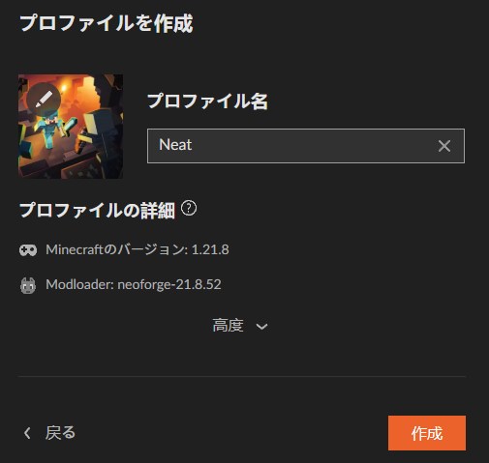The height and width of the screenshot is (463, 489).
Task: Click the neoforge-21.8.52 loader version text
Action: tap(169, 285)
